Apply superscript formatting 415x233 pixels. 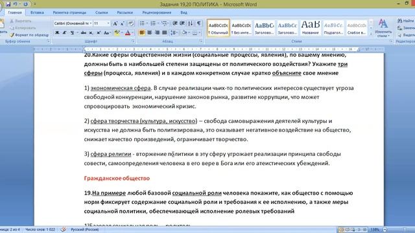(x=99, y=33)
